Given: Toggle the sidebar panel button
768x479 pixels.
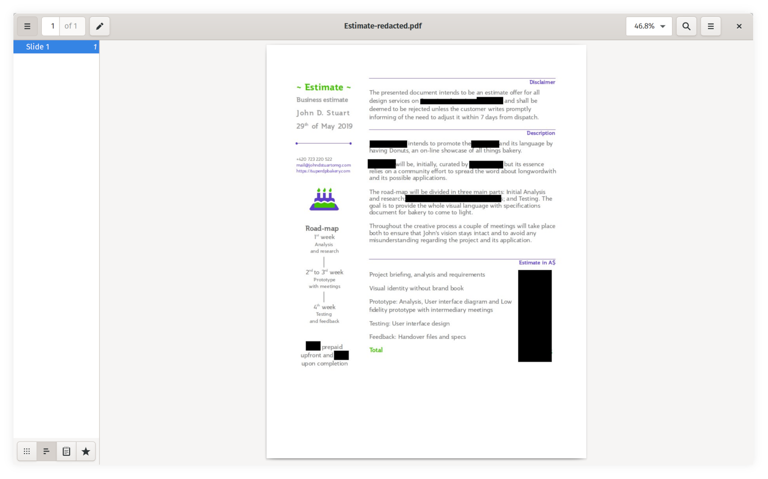Looking at the screenshot, I should pyautogui.click(x=27, y=26).
